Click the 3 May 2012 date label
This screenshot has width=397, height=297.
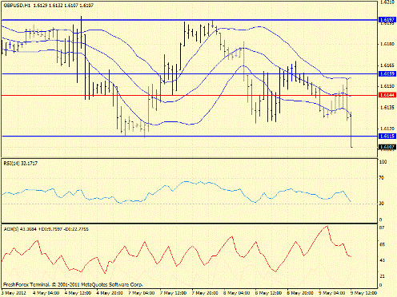pos(14,293)
